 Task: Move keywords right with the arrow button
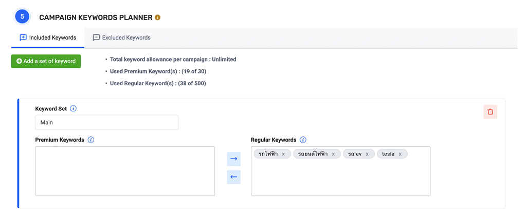[233, 159]
